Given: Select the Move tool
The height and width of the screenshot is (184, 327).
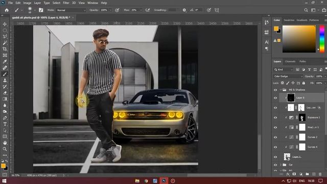Looking at the screenshot, I should 5,24.
